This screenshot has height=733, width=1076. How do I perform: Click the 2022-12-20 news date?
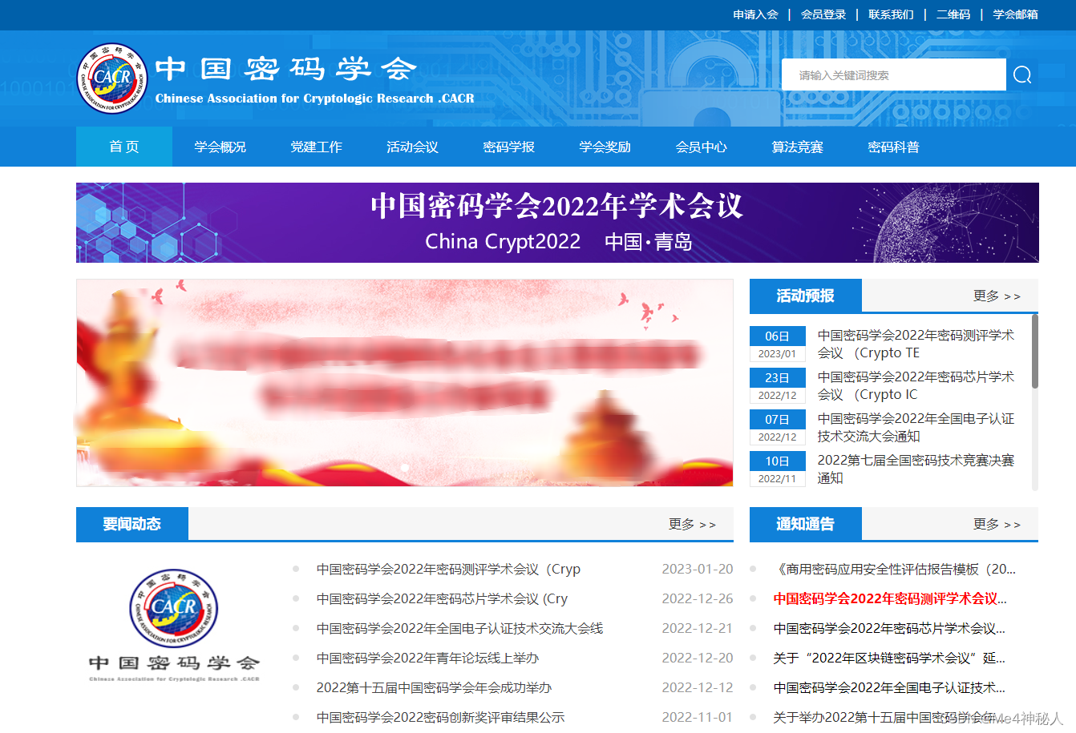tap(698, 658)
